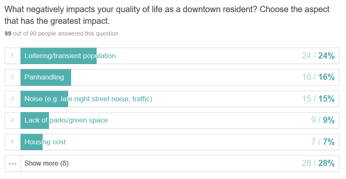Click the 15 / 15% result count
Viewport: 346px width, 179px height.
pyautogui.click(x=318, y=99)
